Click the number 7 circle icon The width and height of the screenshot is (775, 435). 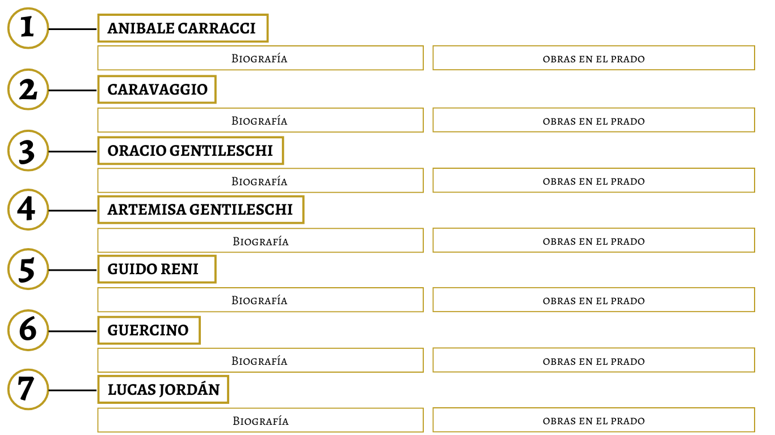pyautogui.click(x=28, y=390)
